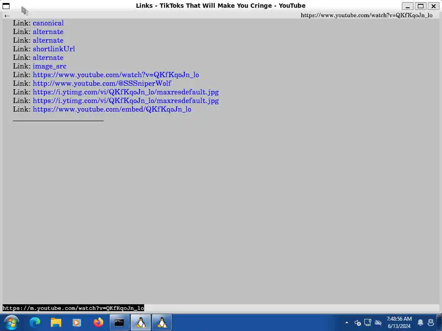Screen dimensions: 442x331
Task: Open the taskbar clock showing 7:48:56 AM
Action: [399, 322]
